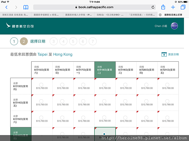Select return column header 8月19日
Viewport: 189px width, 141px height.
126,70
